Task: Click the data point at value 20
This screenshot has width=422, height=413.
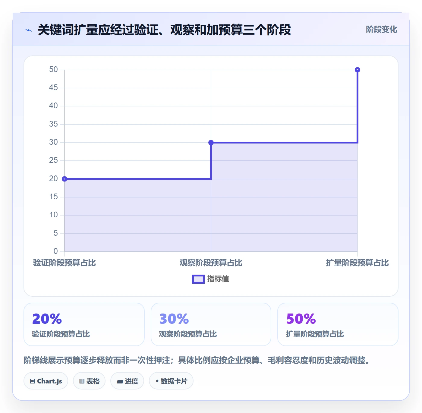Action: point(65,179)
